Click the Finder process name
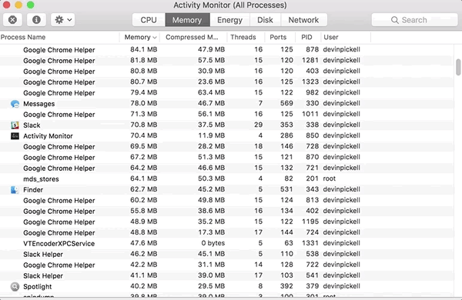 [x=33, y=189]
